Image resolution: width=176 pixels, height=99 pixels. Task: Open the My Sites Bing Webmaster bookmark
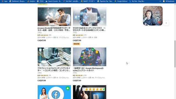coord(137,1)
